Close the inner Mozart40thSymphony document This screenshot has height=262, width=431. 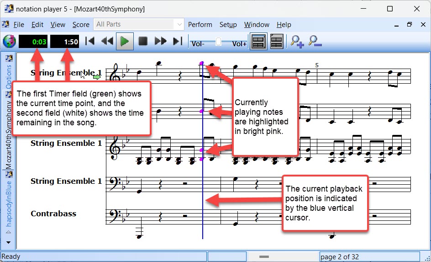point(423,25)
